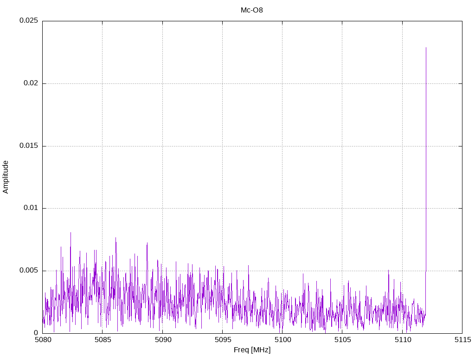Click the 5110 x-axis tick label
Screen dimensions: 475x356
(402, 340)
